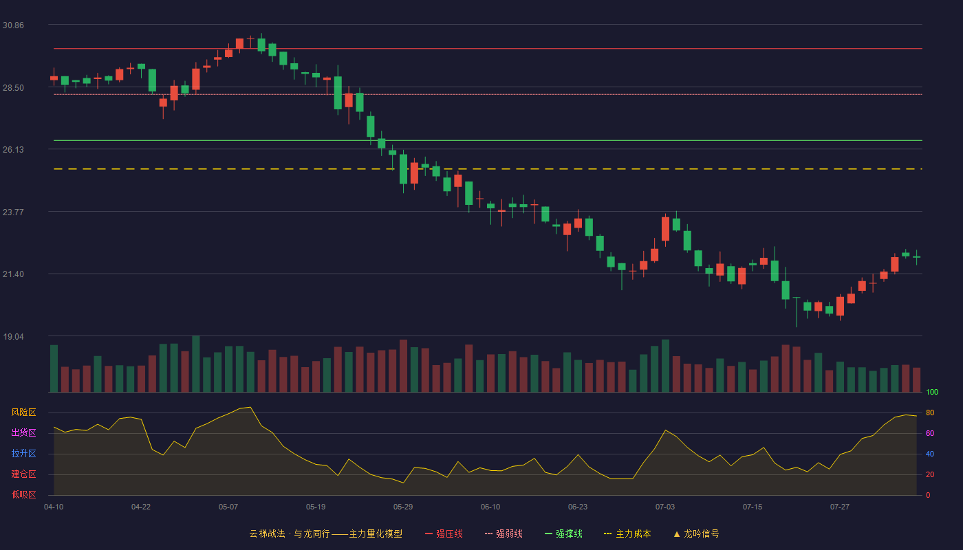Image resolution: width=963 pixels, height=550 pixels.
Task: Click the 80 indicator scale value
Action: 930,412
